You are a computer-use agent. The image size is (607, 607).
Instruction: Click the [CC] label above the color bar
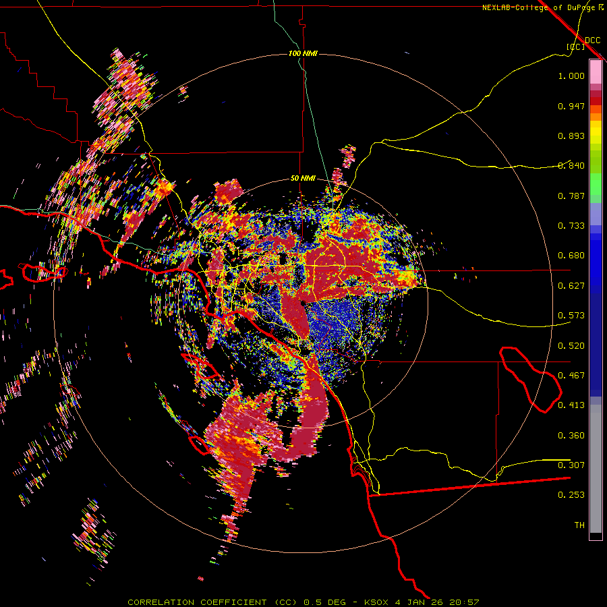click(x=575, y=47)
